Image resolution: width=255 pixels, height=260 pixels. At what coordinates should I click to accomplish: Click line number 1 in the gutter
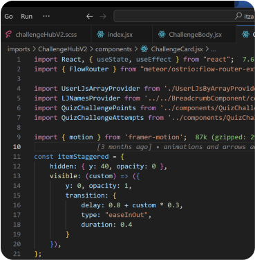point(19,60)
